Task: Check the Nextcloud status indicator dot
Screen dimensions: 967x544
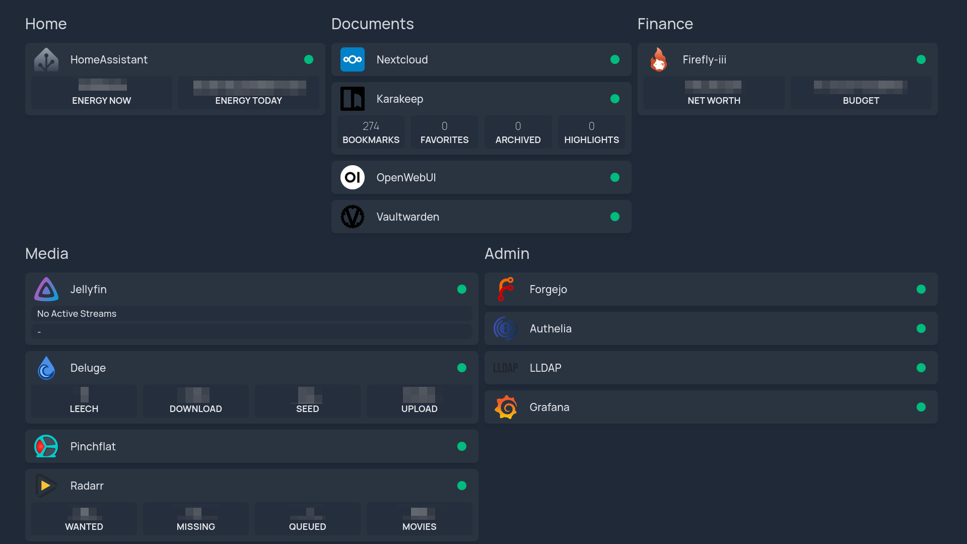Action: tap(615, 59)
